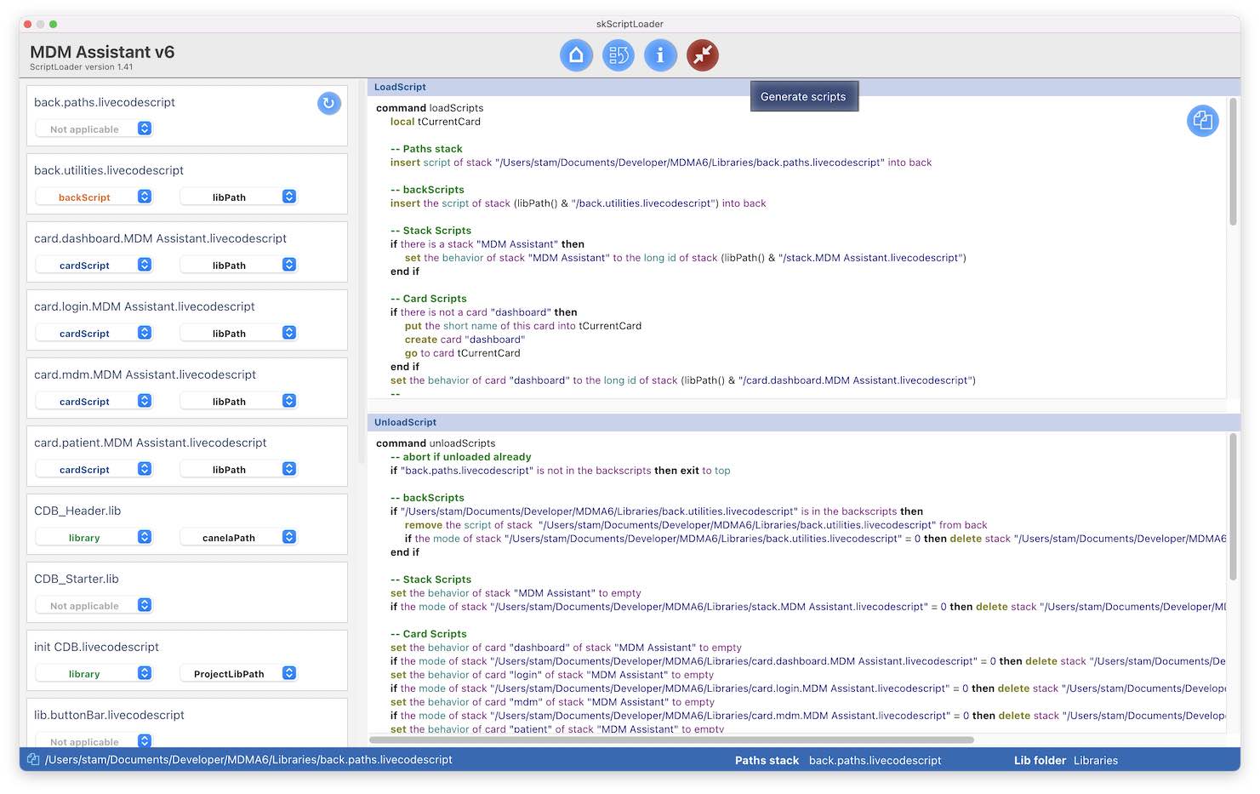The width and height of the screenshot is (1260, 794).
Task: Click the copy path icon in the status bar
Action: [x=33, y=760]
